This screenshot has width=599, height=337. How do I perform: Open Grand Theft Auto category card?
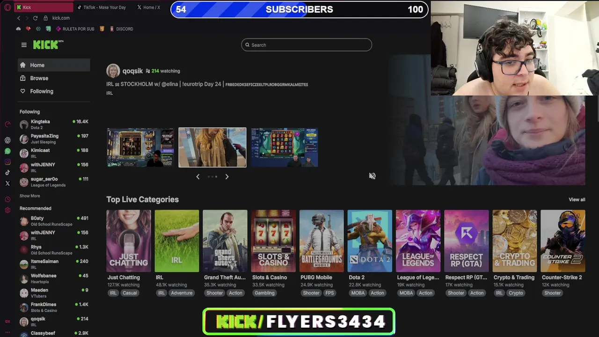tap(225, 241)
